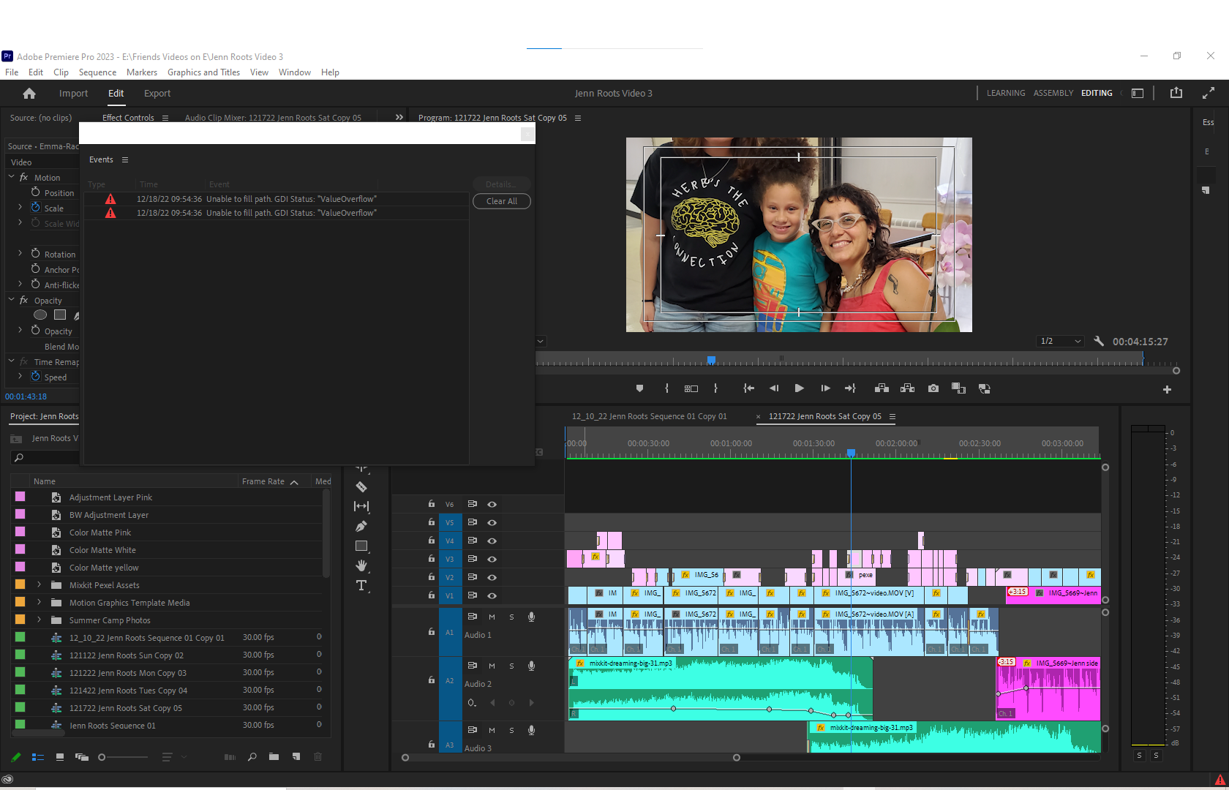Screen dimensions: 1229x790
Task: Click the Extract button
Action: coord(908,388)
